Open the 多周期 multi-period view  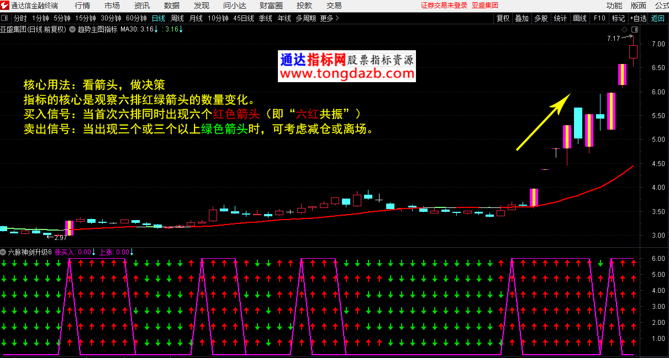[x=305, y=18]
